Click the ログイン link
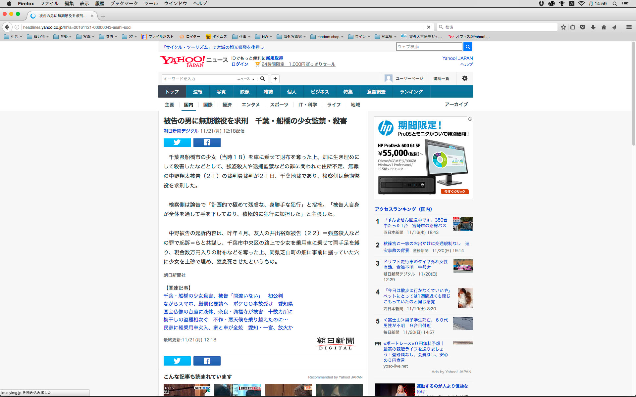This screenshot has height=397, width=636. coord(239,64)
